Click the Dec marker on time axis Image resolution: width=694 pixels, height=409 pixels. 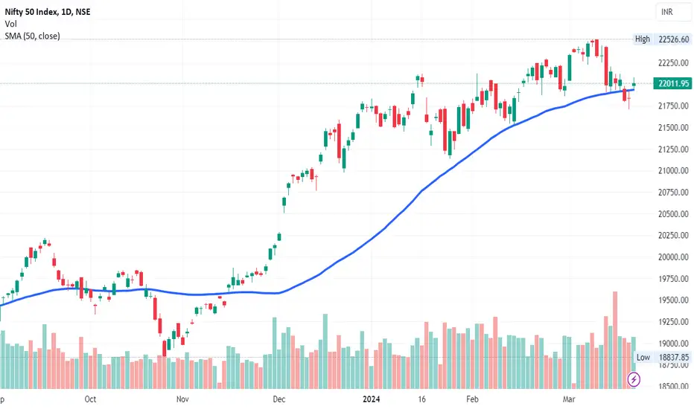pyautogui.click(x=278, y=399)
